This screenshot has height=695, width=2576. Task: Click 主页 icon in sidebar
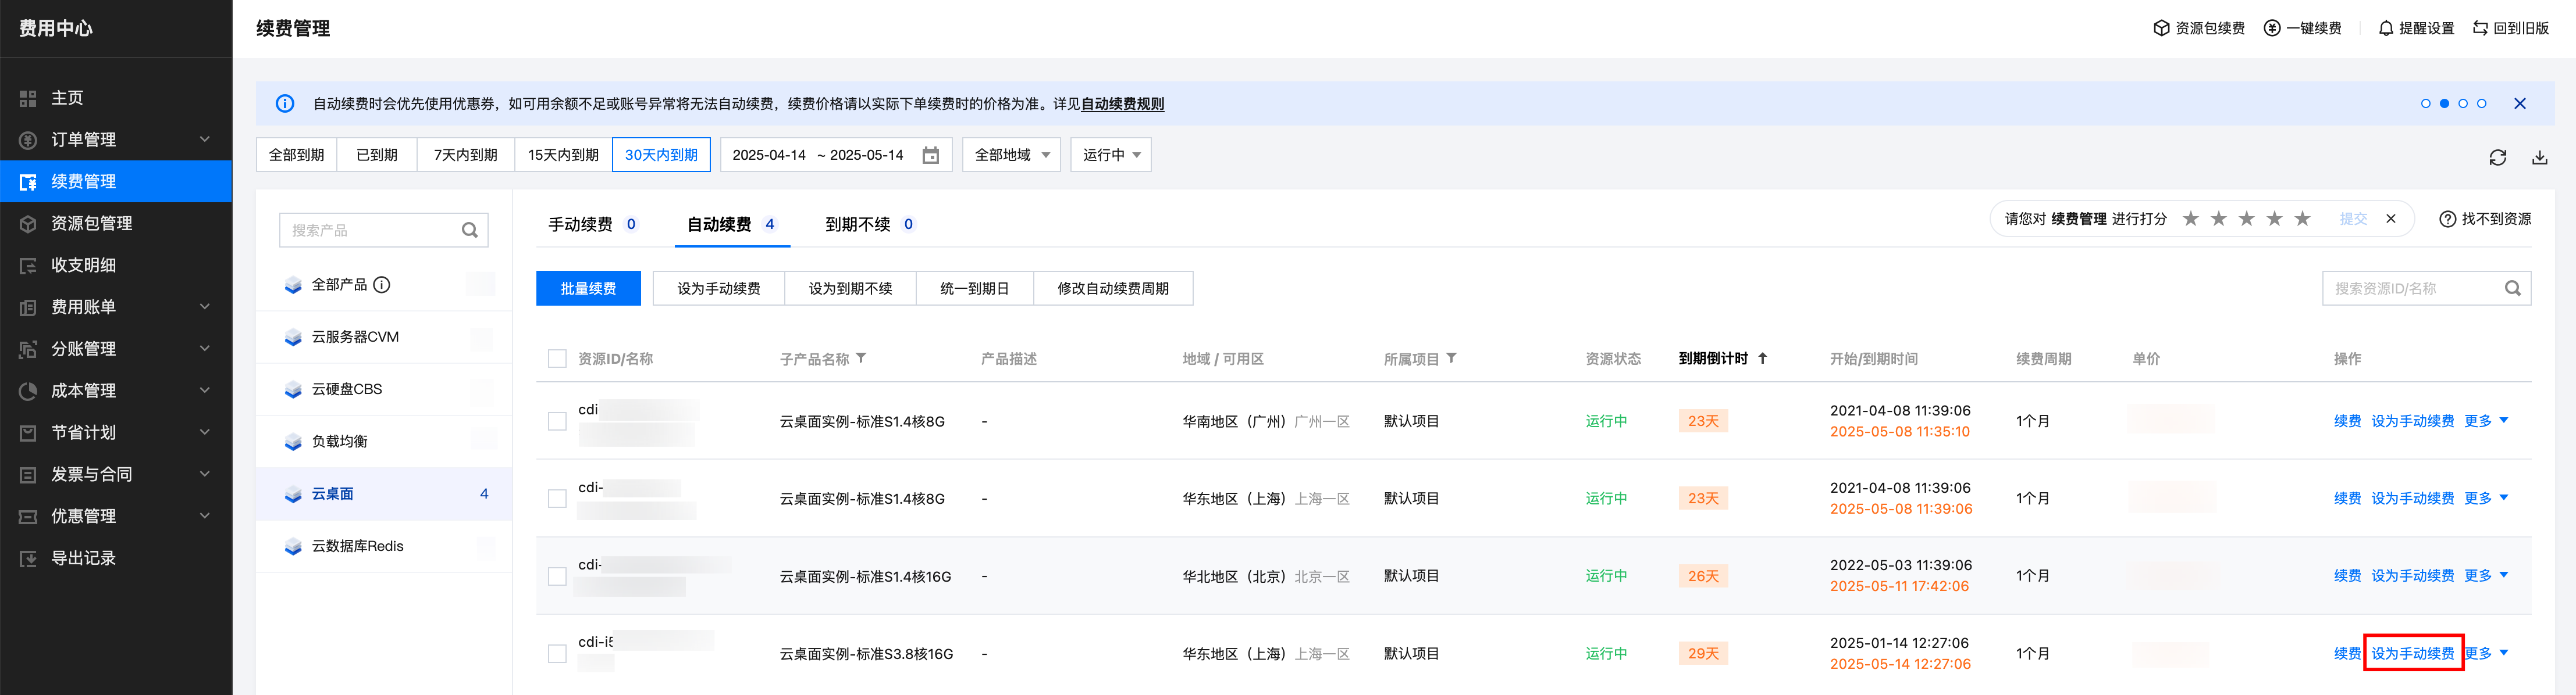(28, 98)
